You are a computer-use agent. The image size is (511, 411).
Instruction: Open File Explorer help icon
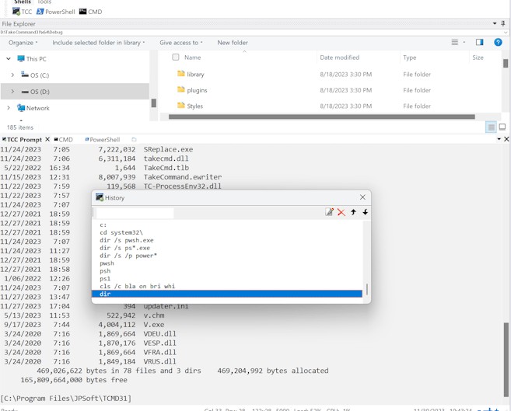(498, 42)
